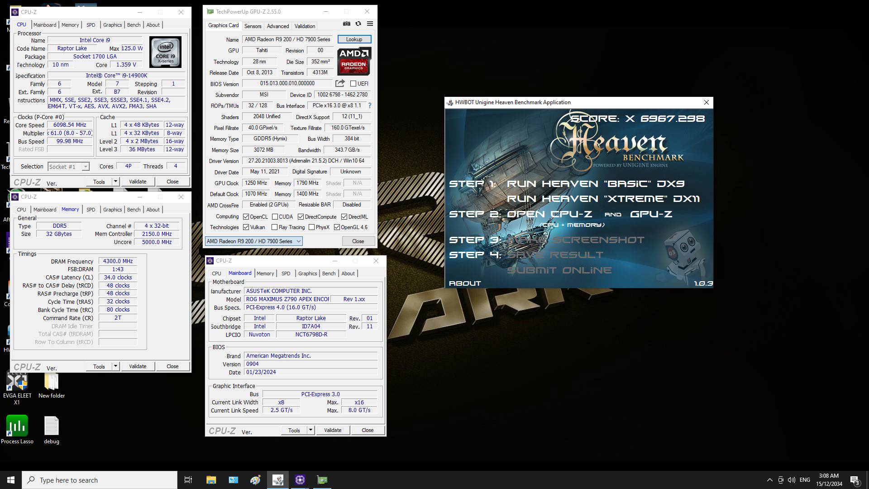Click Take Screenshot step in Heaven app

click(575, 240)
